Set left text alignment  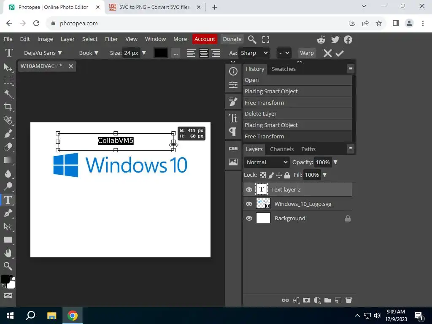tap(191, 53)
